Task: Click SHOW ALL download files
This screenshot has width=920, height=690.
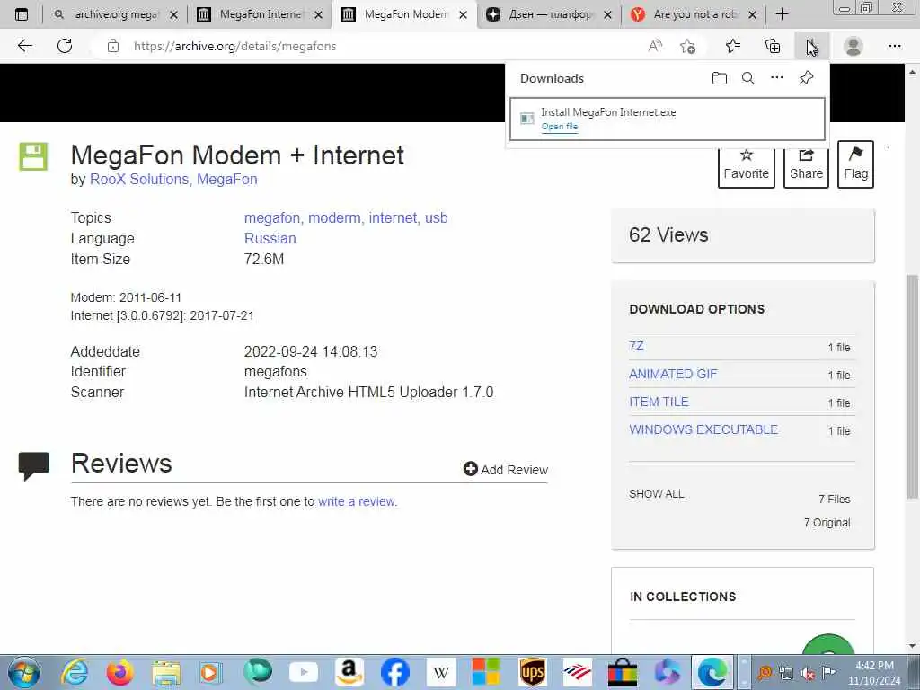Action: pyautogui.click(x=657, y=494)
